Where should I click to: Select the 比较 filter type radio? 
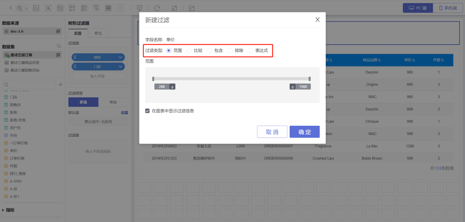tap(189, 51)
